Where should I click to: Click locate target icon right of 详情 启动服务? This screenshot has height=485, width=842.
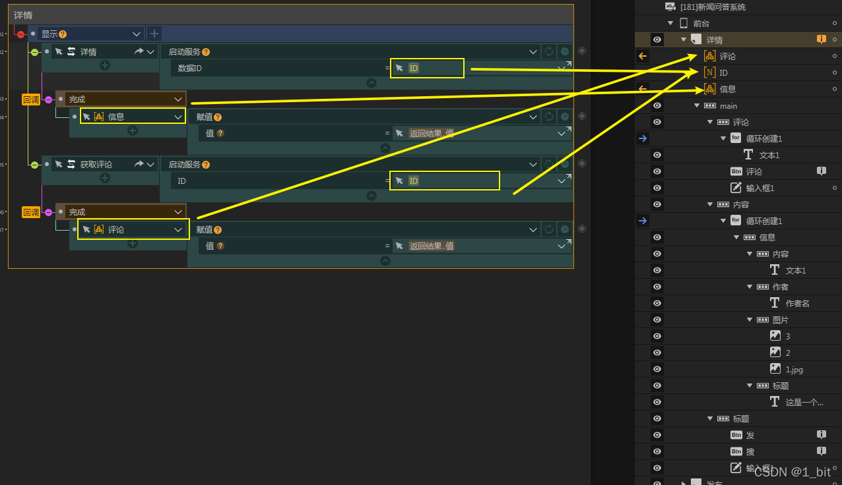[x=582, y=51]
